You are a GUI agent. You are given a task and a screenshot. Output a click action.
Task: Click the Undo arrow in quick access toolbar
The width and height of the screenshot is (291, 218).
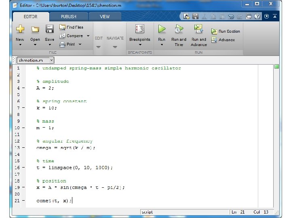click(231, 17)
